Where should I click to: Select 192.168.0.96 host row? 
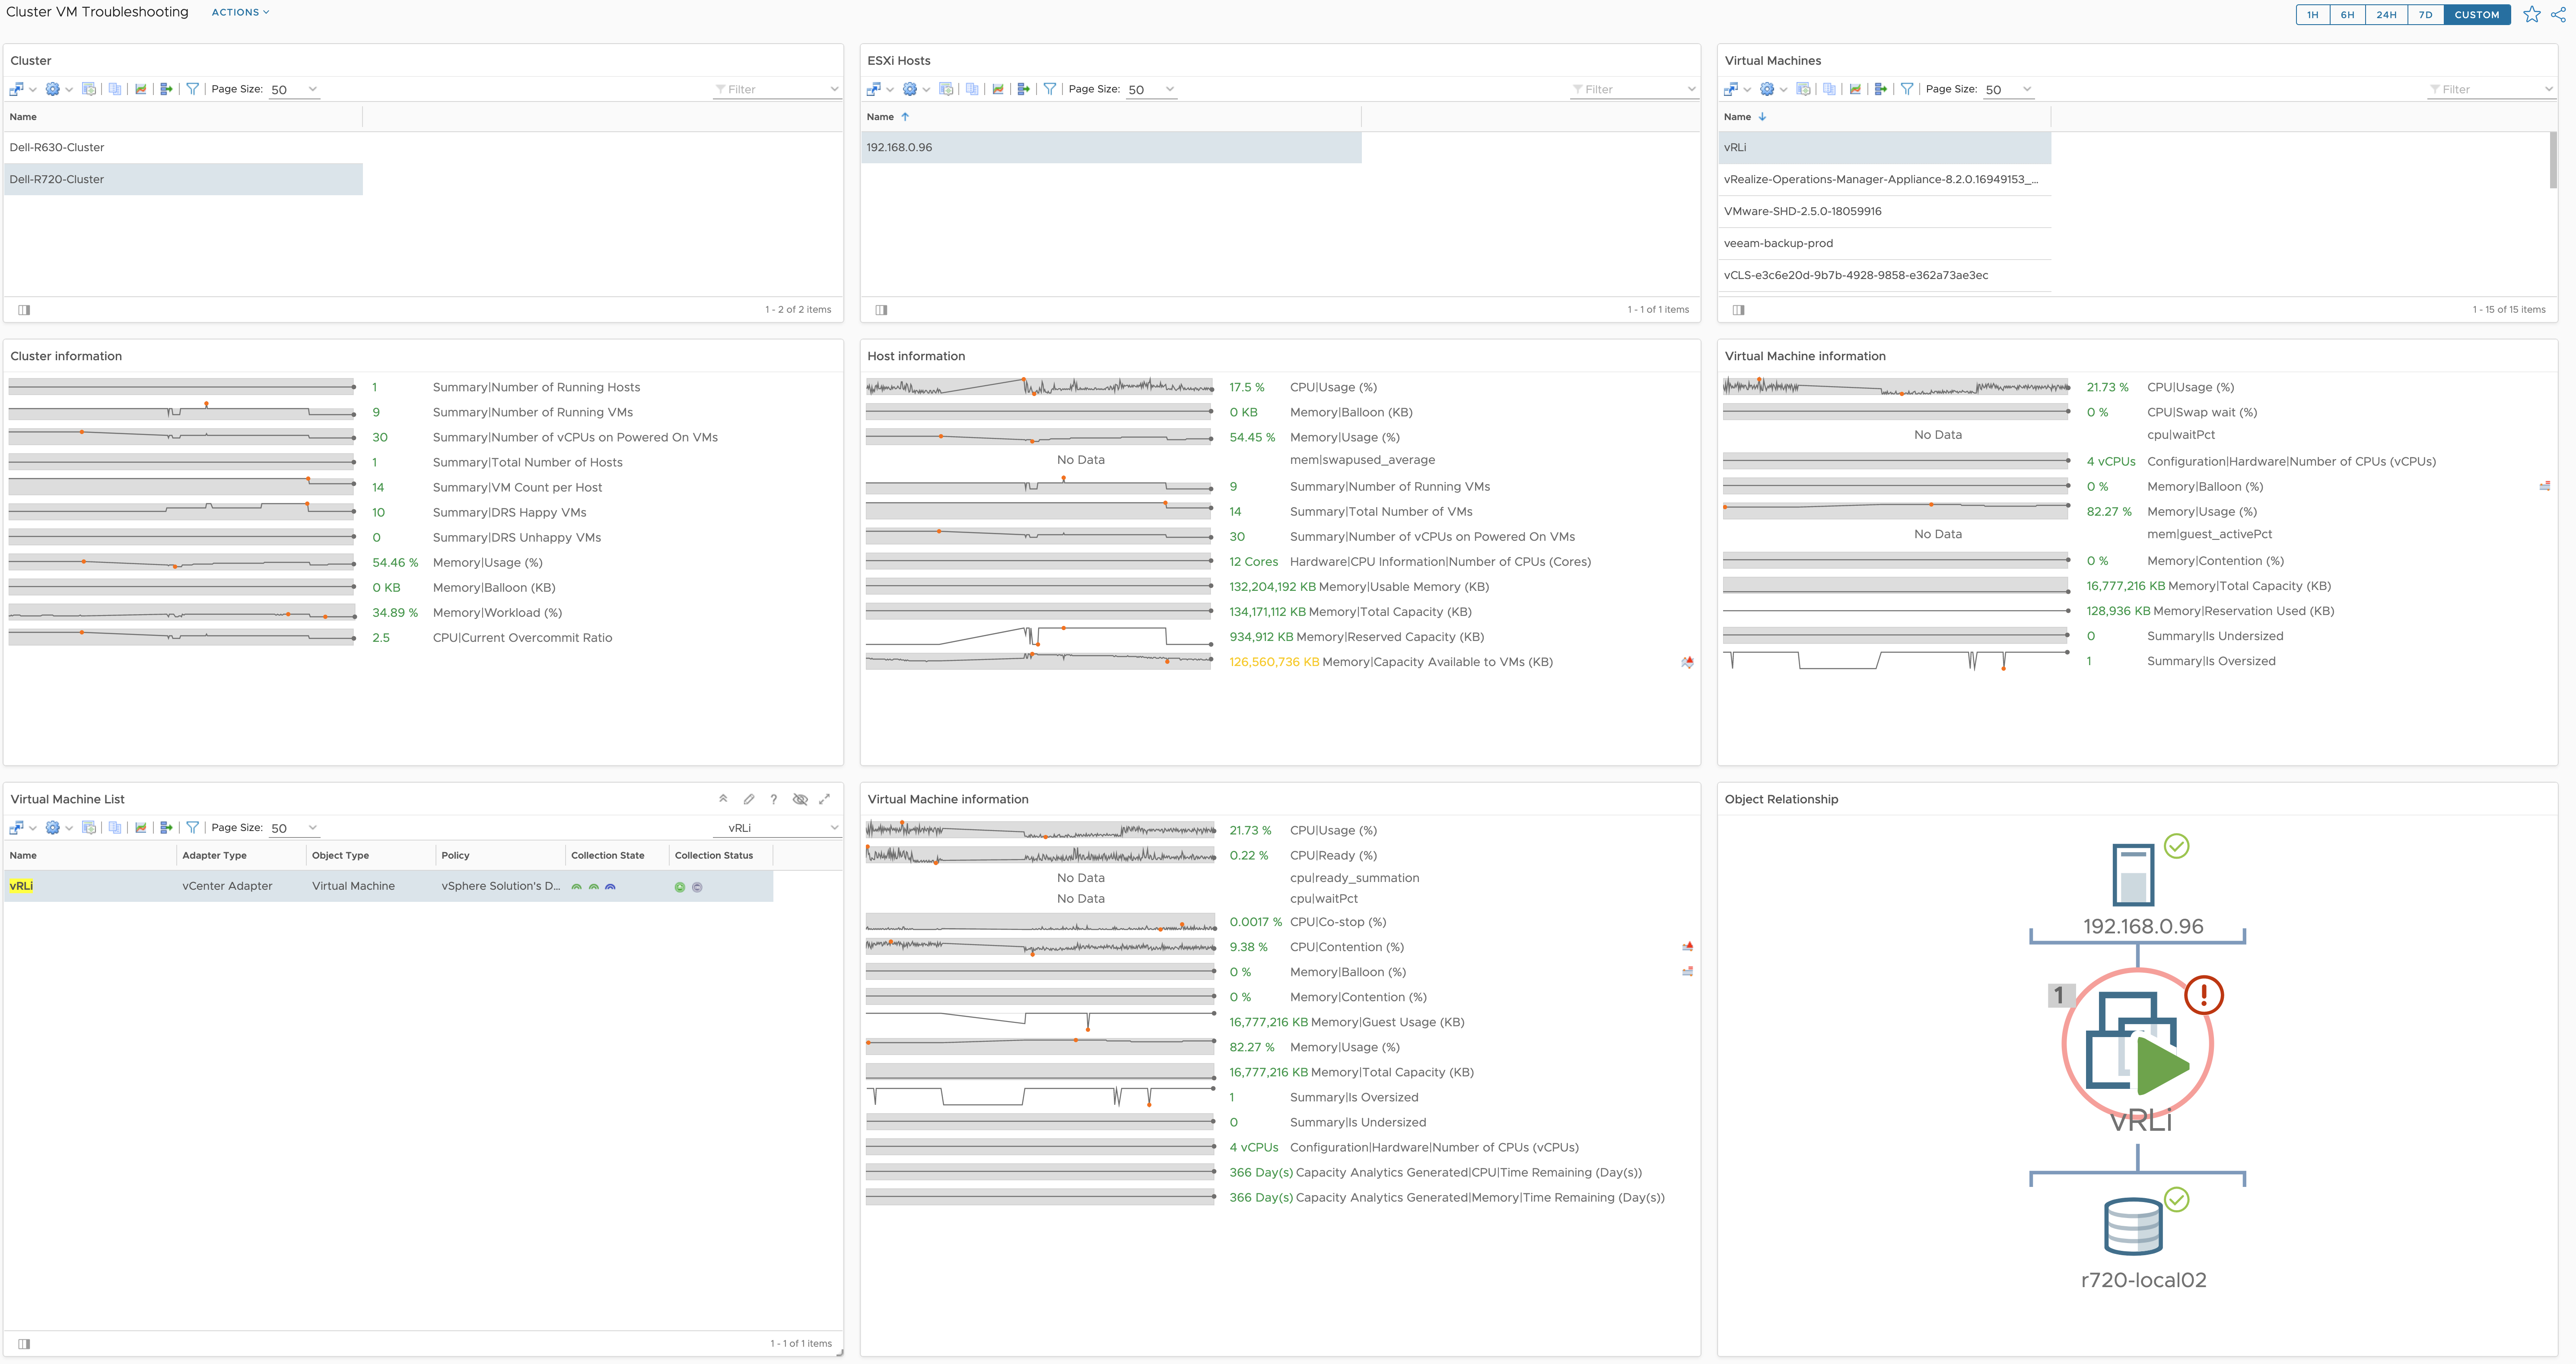pyautogui.click(x=1111, y=147)
